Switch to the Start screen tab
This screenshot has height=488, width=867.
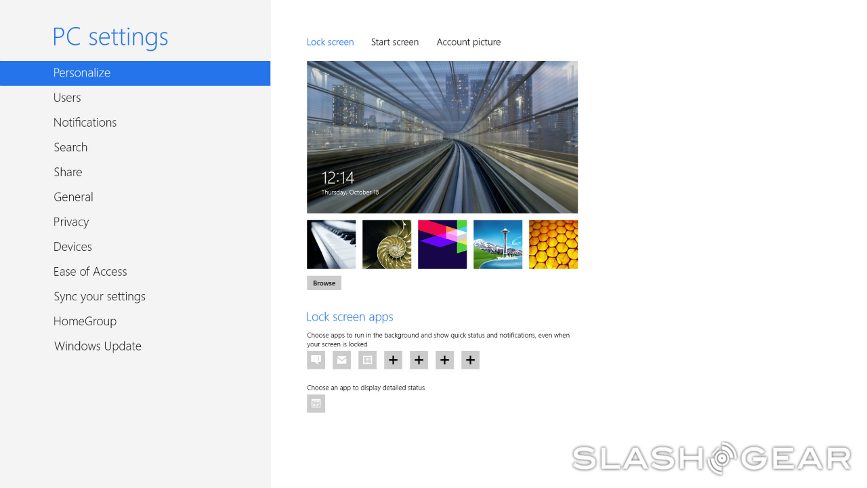click(x=394, y=42)
